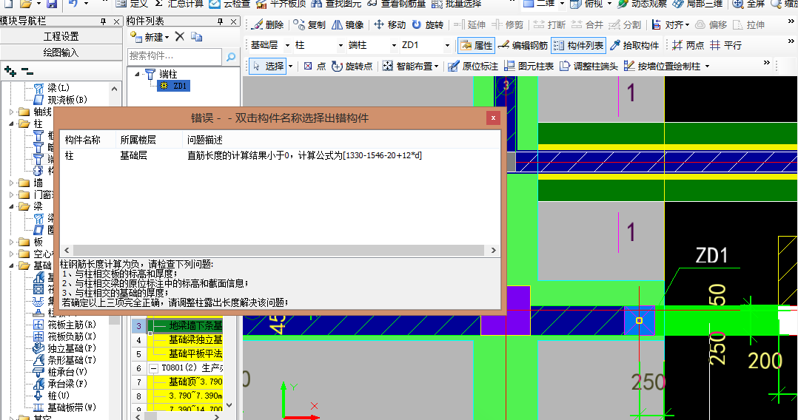Screen dimensions: 798x420
Task: Click in the 搜索构件 search field
Action: [175, 56]
